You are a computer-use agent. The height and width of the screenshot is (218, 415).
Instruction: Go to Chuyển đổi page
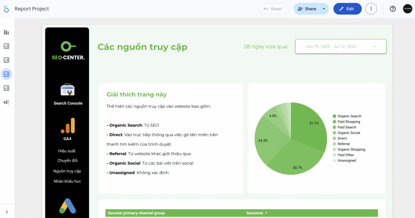click(x=68, y=161)
